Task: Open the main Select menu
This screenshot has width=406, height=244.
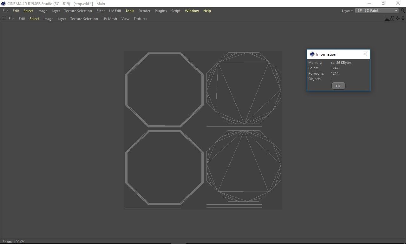Action: tap(28, 11)
